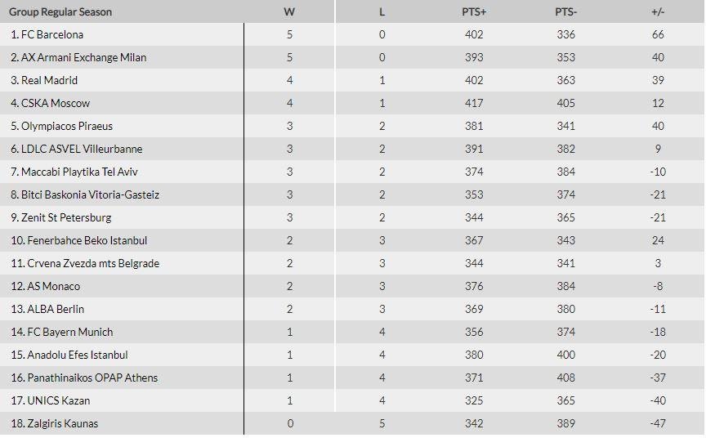The image size is (706, 438).
Task: Click LDLC ASVEL Villeurbanne team name
Action: pos(82,149)
